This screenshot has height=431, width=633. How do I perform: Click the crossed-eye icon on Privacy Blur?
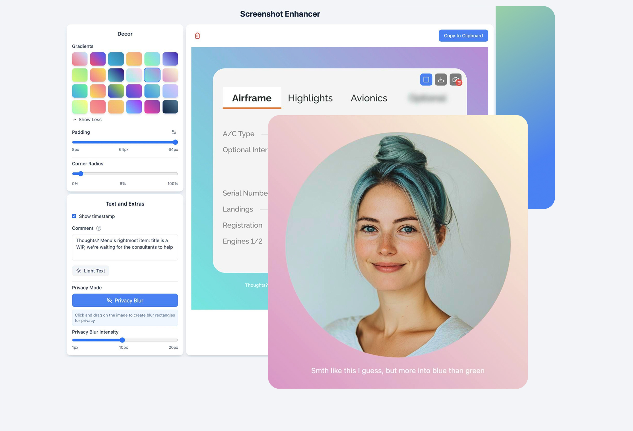tap(109, 300)
